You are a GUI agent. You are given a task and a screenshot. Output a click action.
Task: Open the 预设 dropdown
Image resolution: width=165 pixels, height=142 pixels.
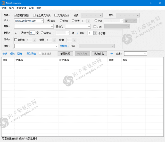tap(97, 46)
